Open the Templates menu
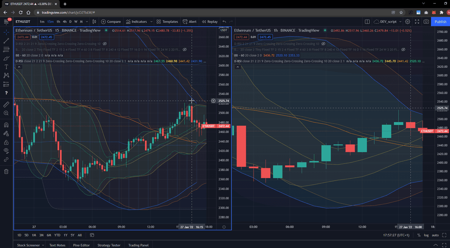 167,22
